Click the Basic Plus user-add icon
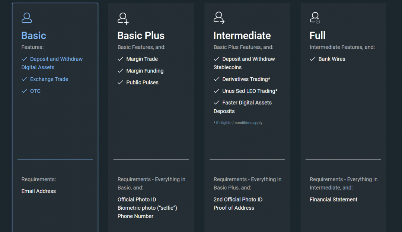The width and height of the screenshot is (402, 232). [123, 18]
